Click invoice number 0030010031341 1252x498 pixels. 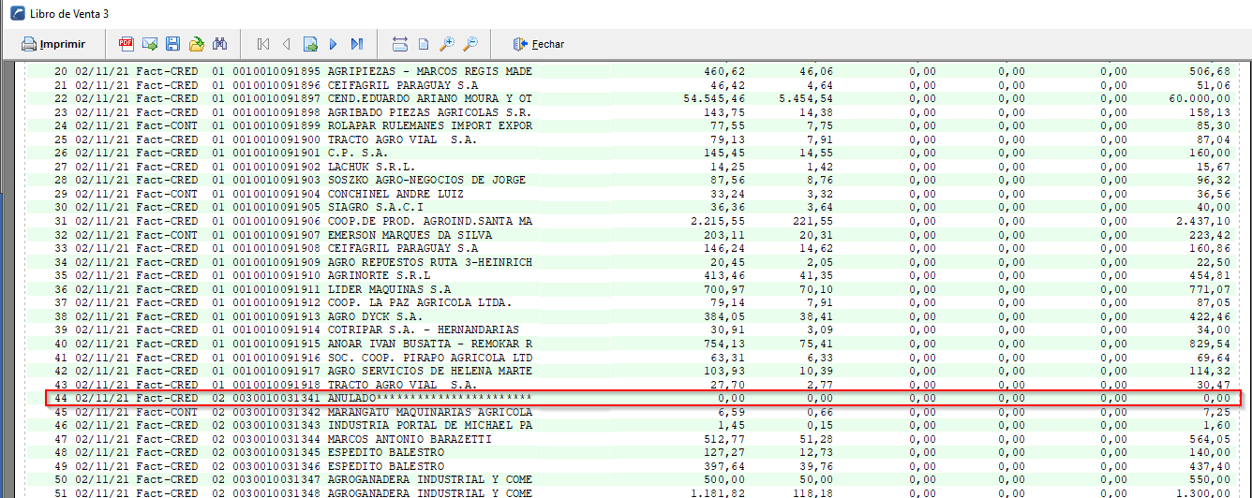click(x=276, y=398)
